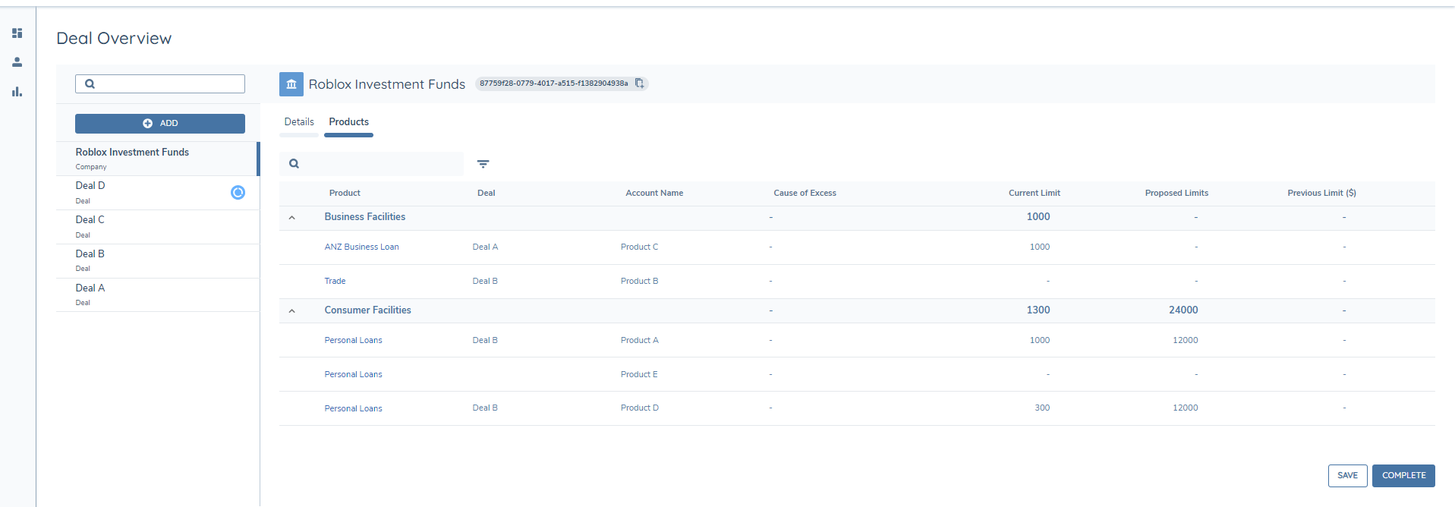Open the products filter icon
Image resolution: width=1455 pixels, height=507 pixels.
[x=483, y=164]
